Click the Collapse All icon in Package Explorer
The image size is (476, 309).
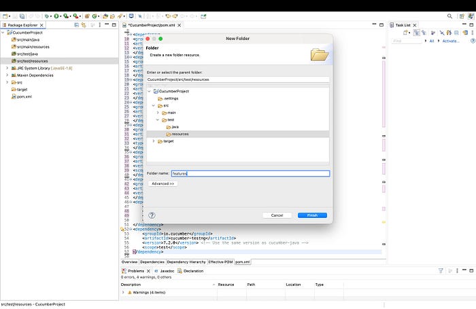[76, 25]
